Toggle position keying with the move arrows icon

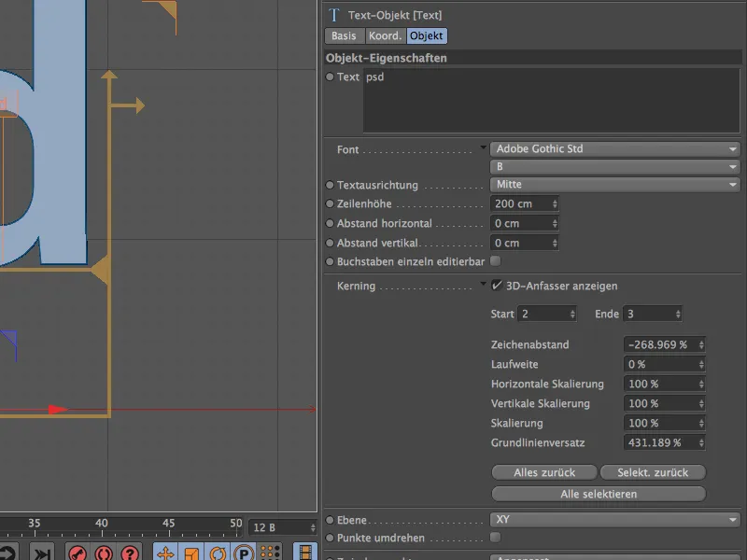pyautogui.click(x=165, y=553)
